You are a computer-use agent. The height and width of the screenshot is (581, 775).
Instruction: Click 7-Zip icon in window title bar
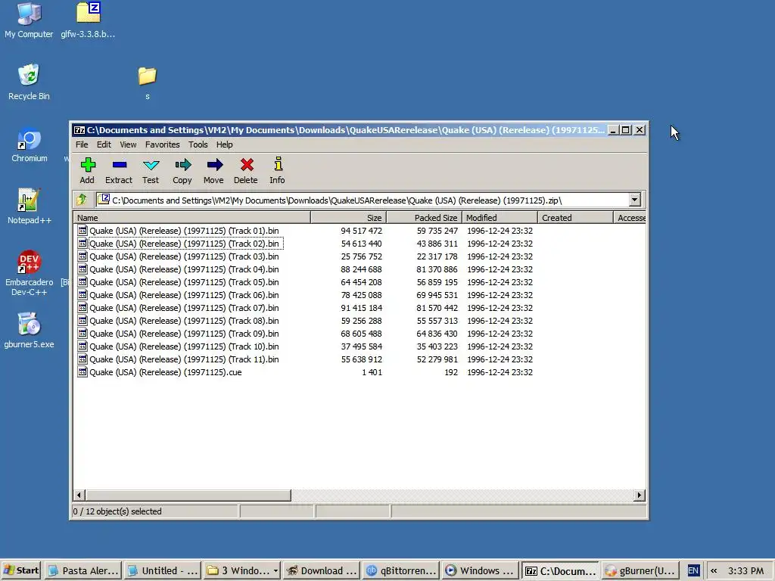(x=79, y=130)
